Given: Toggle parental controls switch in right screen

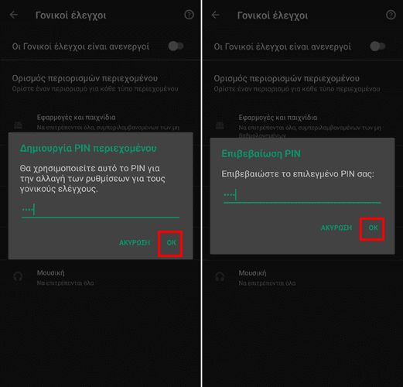Looking at the screenshot, I should [377, 46].
